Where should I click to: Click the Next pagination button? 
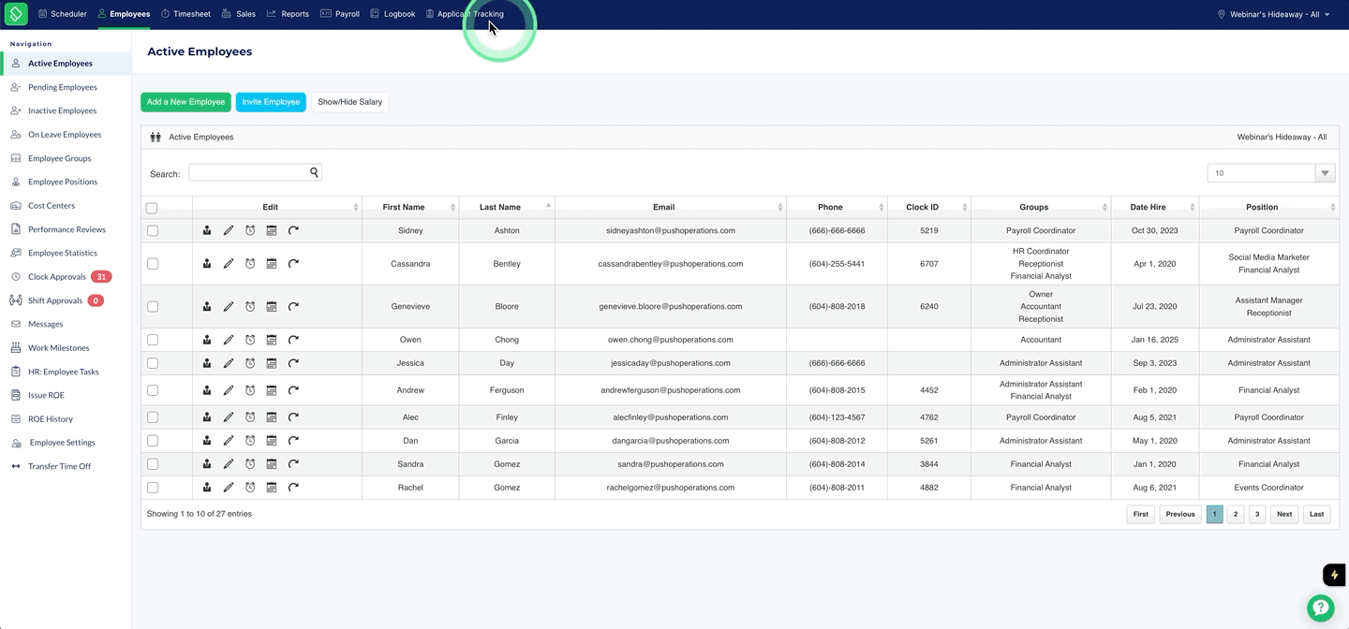tap(1284, 514)
